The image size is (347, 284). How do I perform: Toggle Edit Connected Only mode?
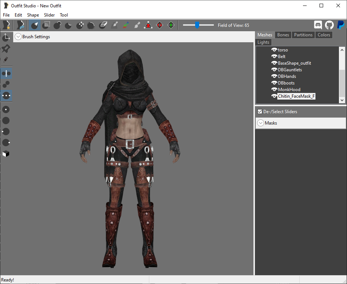coord(6,85)
